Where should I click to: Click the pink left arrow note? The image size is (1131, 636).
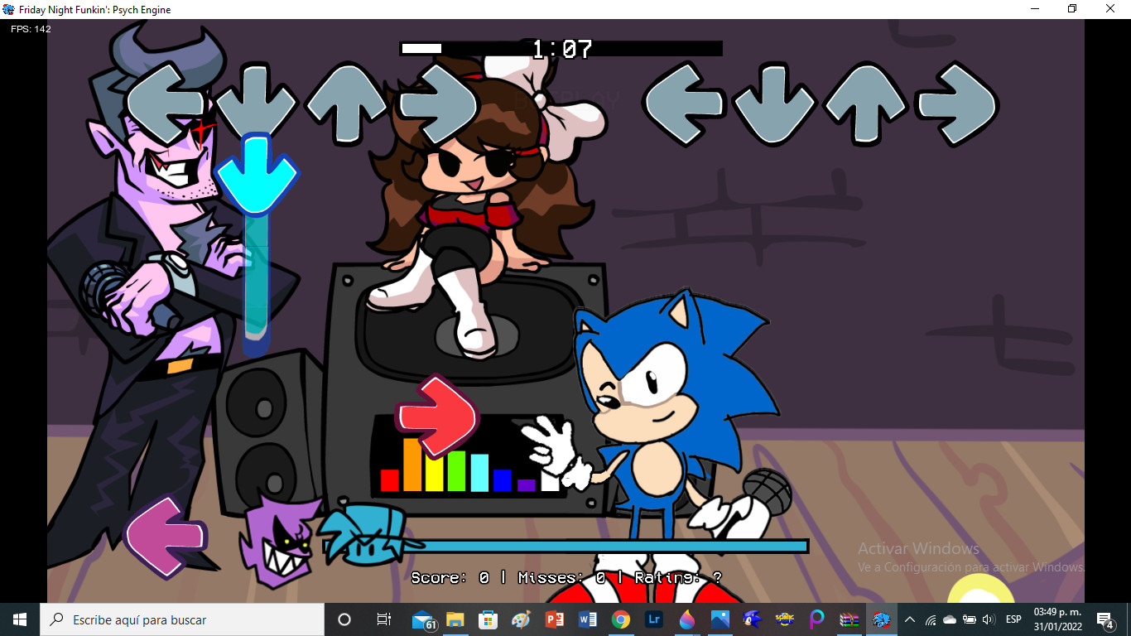[x=166, y=538]
